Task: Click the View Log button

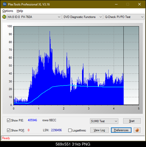Action: [x=100, y=130]
